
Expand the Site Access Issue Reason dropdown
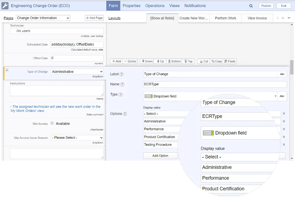pyautogui.click(x=77, y=138)
